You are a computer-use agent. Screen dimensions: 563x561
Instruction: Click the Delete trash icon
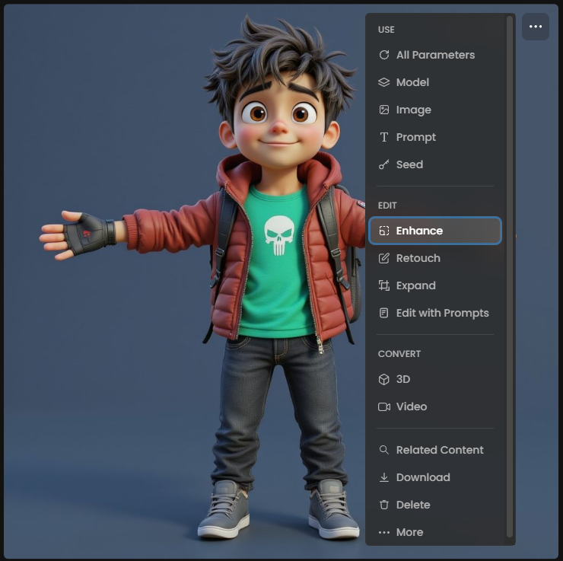click(x=384, y=505)
